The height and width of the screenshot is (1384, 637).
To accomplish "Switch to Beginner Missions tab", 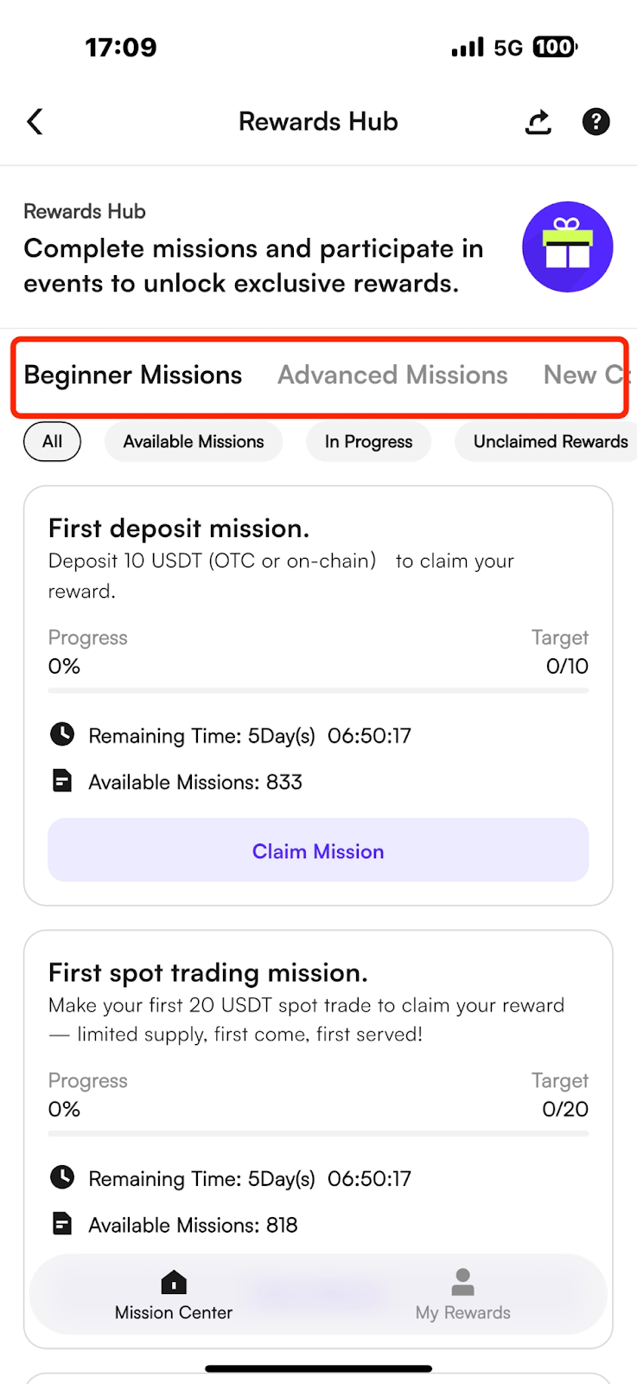I will click(x=133, y=375).
